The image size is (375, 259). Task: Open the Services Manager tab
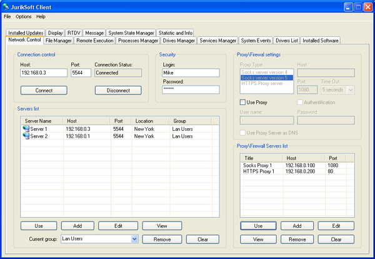pyautogui.click(x=218, y=41)
